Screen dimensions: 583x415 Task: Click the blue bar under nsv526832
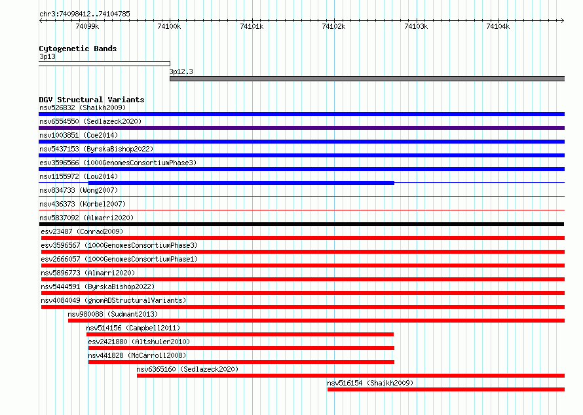301,114
